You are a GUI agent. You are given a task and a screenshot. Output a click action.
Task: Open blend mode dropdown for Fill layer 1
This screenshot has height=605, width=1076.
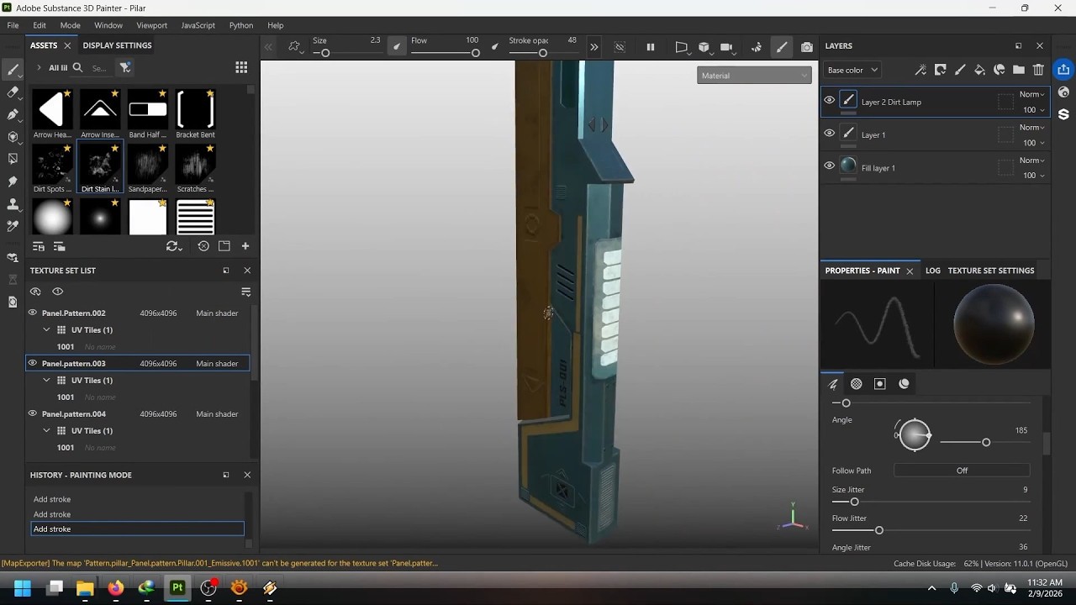[1032, 160]
